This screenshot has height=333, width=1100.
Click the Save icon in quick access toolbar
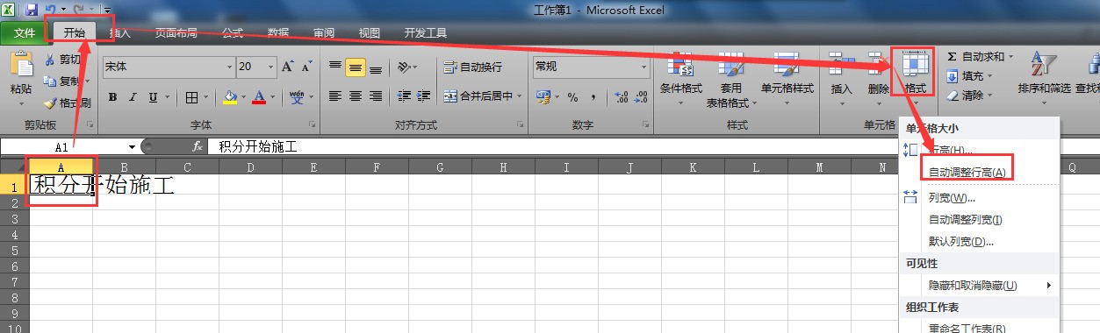pos(32,10)
